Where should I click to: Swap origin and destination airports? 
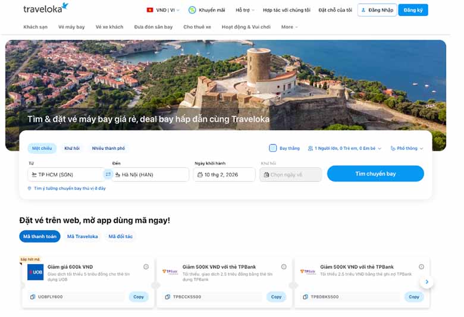point(108,174)
